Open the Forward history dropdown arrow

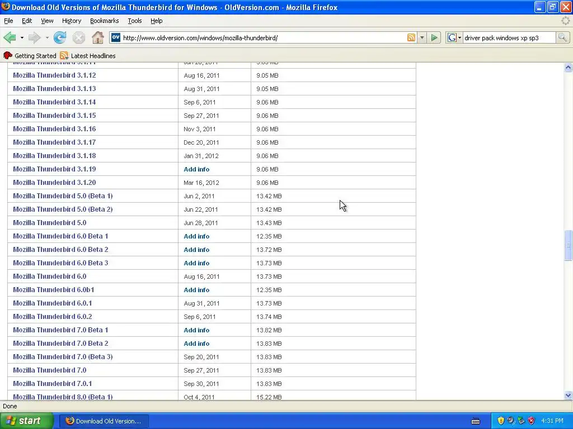[47, 37]
